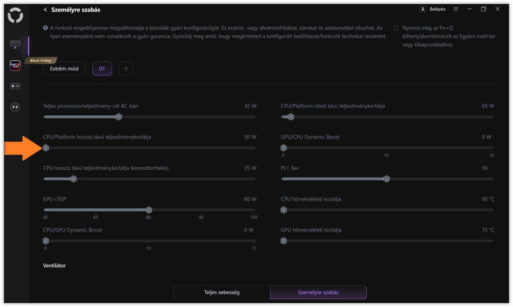Click the CPU/Platform rövid távú slider handle

(x=290, y=117)
